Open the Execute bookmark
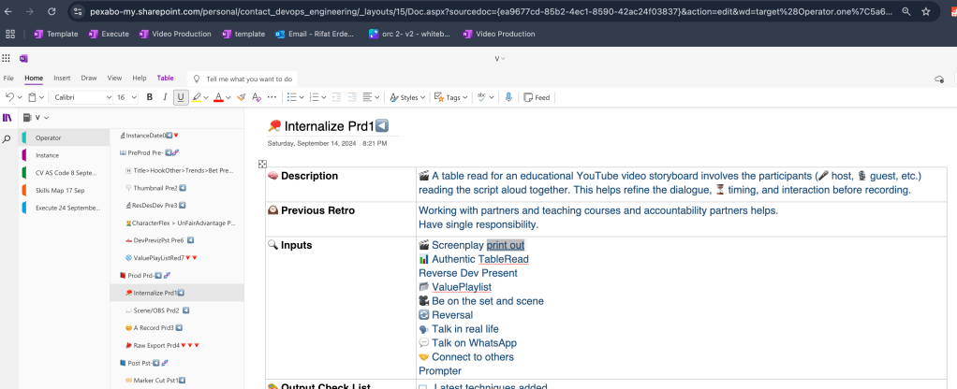Image resolution: width=957 pixels, height=389 pixels. 109,35
